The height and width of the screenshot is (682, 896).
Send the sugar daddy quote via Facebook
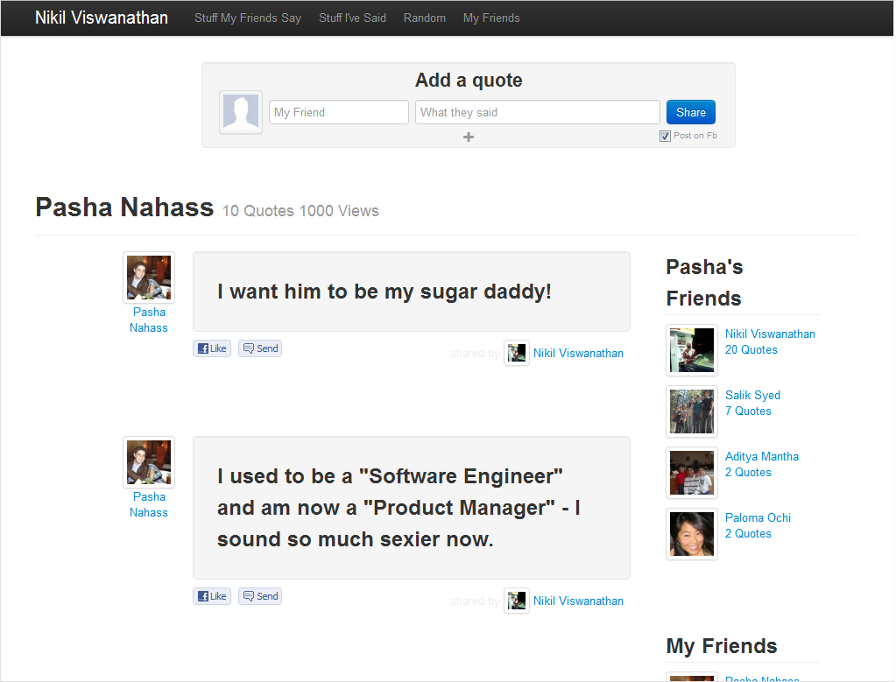click(x=260, y=348)
